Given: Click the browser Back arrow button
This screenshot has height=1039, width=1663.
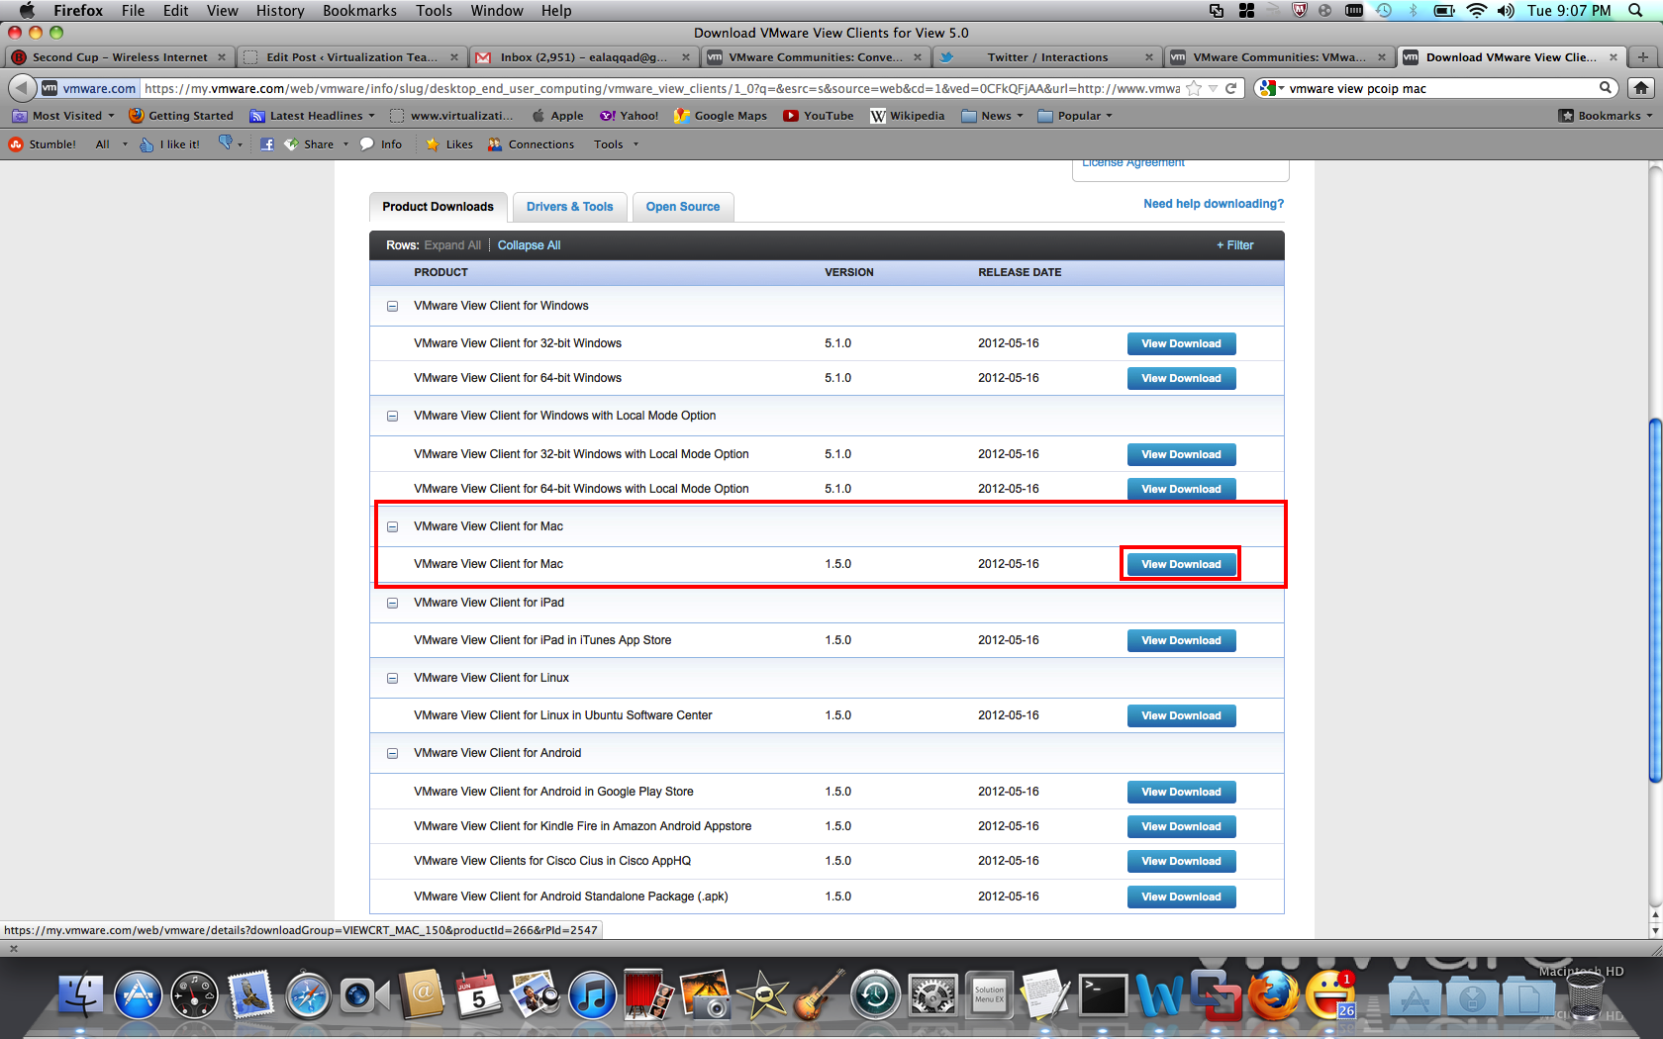Looking at the screenshot, I should pos(22,88).
